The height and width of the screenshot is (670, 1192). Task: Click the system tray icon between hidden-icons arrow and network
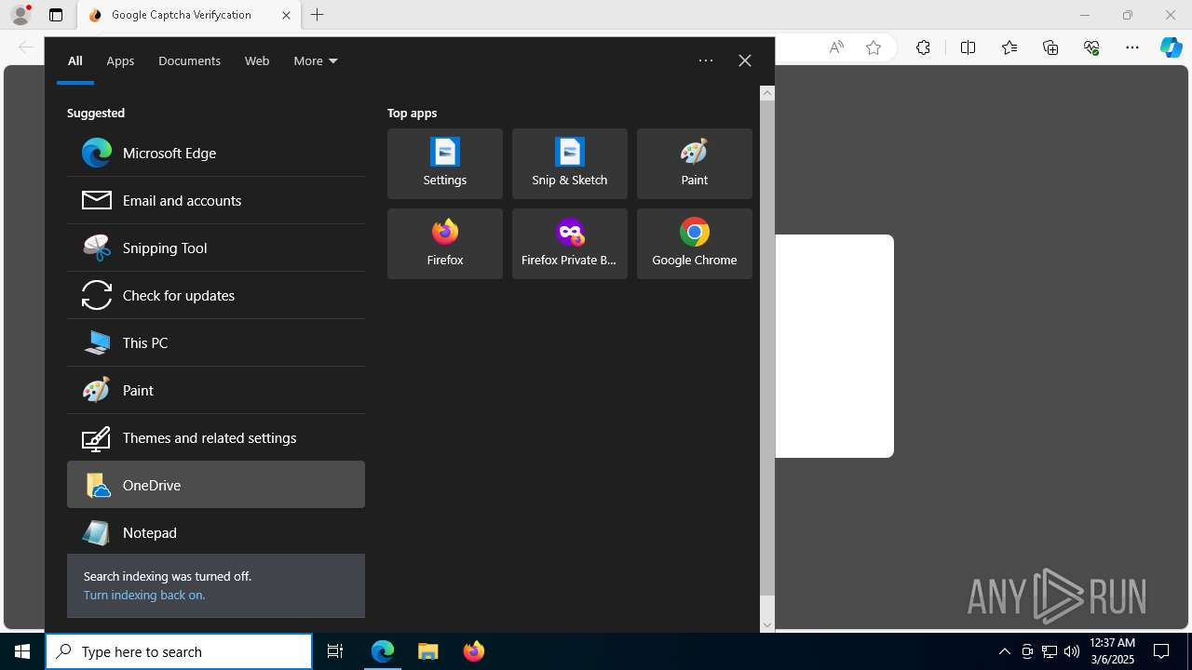(1027, 651)
